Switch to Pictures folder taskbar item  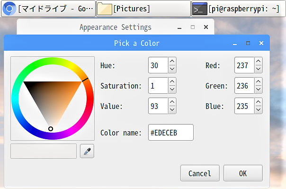pyautogui.click(x=143, y=9)
